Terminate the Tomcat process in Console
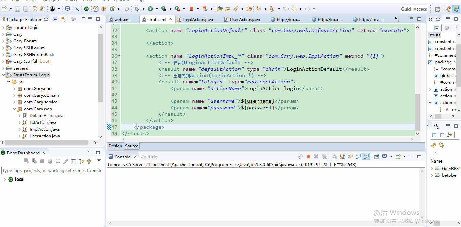The height and width of the screenshot is (227, 461). pos(308,156)
